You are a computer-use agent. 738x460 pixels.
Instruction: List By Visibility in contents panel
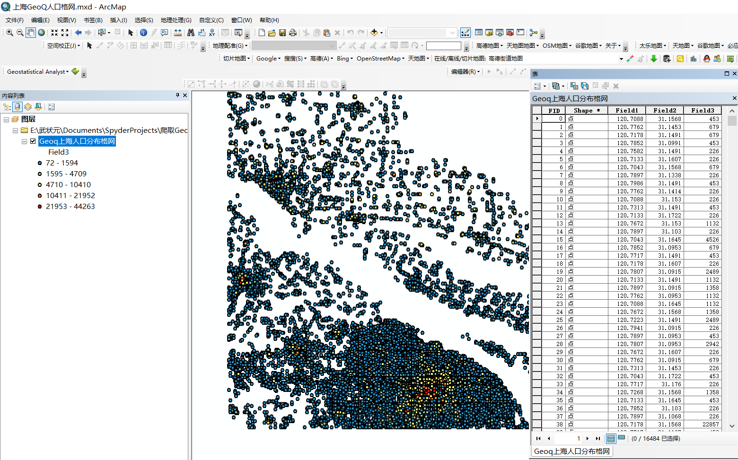28,107
